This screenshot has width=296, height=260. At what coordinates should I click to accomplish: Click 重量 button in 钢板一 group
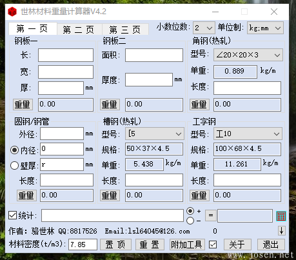[23, 105]
